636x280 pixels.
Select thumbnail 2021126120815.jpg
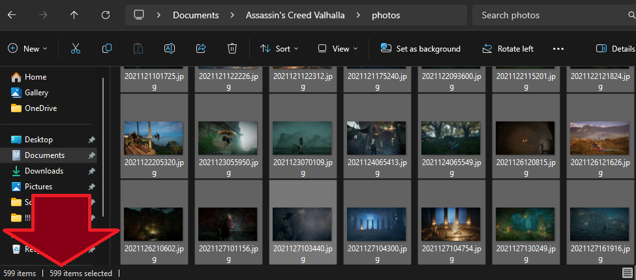click(525, 138)
